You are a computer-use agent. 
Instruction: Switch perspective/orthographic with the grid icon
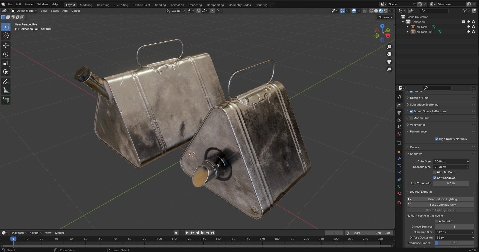(389, 69)
